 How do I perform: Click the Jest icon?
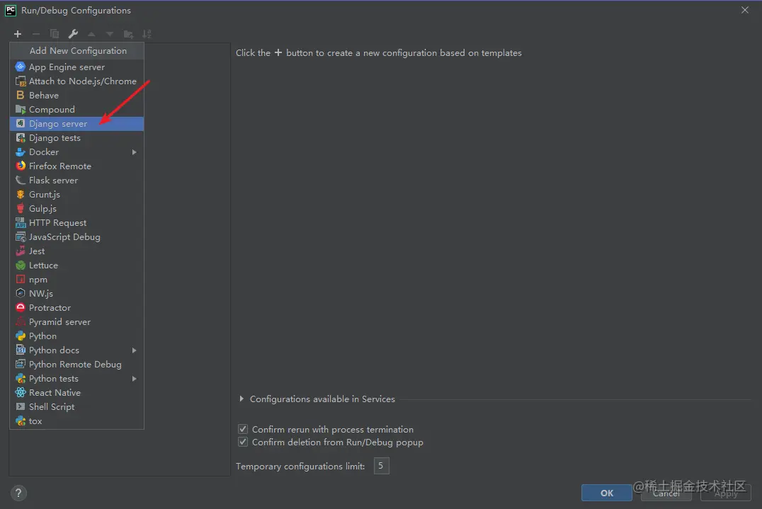tap(21, 251)
